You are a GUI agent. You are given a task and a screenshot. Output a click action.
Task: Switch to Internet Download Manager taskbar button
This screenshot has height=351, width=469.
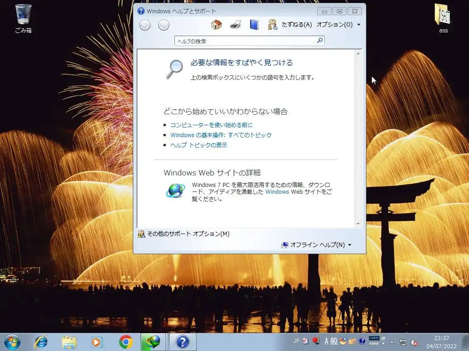(x=153, y=342)
